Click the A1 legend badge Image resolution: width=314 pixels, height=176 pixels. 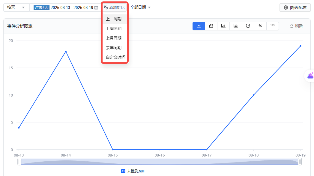(x=123, y=171)
